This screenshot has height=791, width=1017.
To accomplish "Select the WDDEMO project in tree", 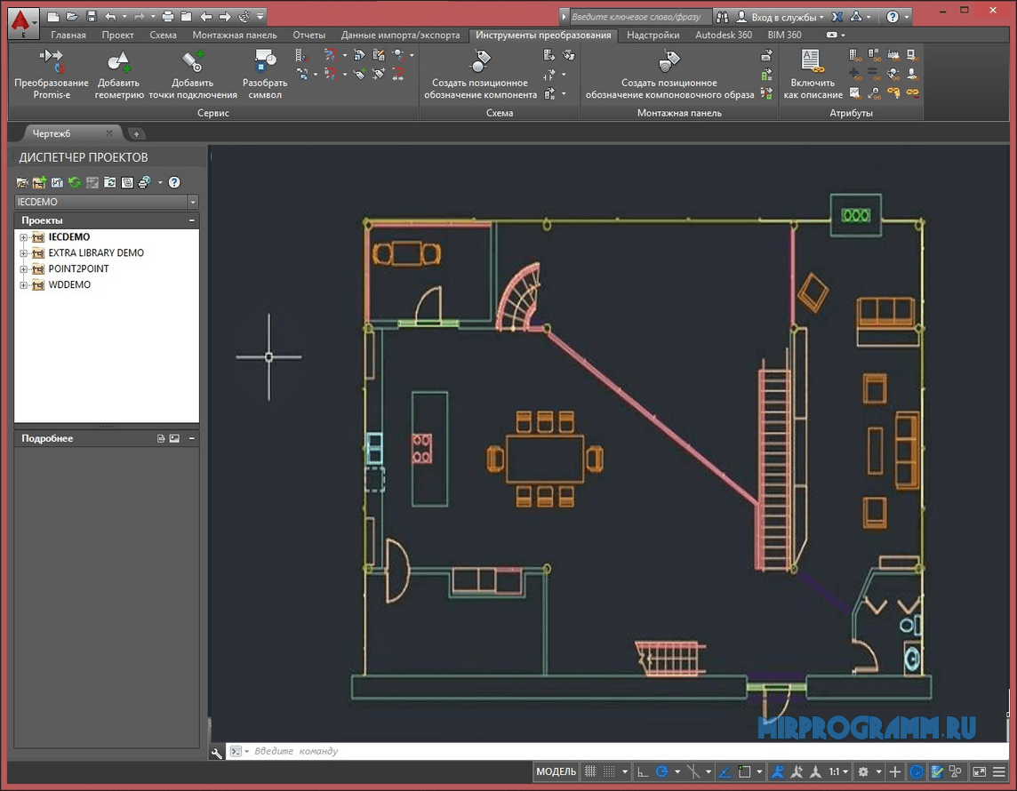I will [69, 285].
